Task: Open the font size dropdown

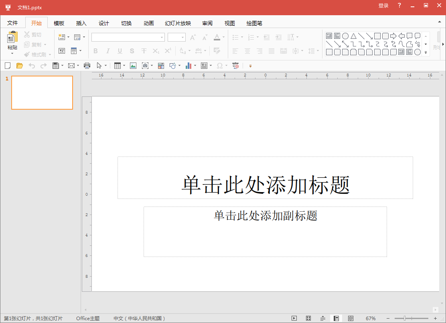Action: click(x=183, y=38)
